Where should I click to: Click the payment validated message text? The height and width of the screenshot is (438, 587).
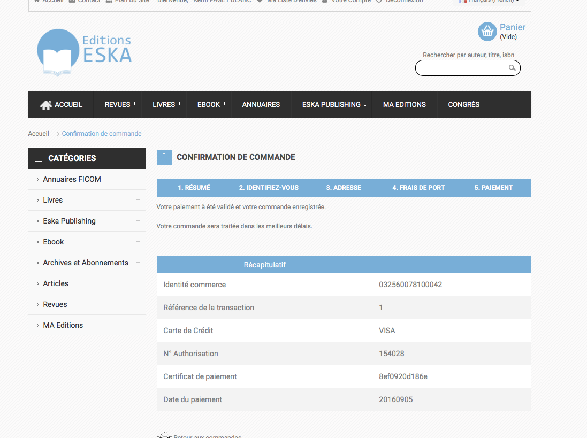coord(241,207)
